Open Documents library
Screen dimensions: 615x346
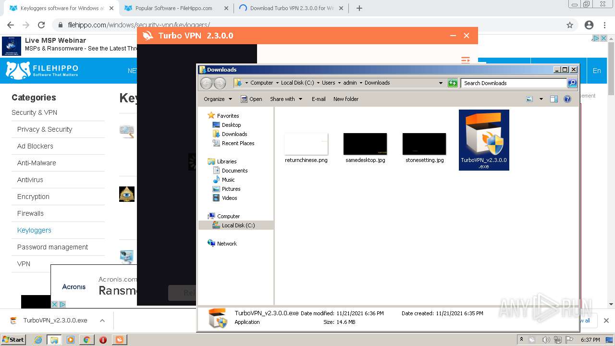point(234,171)
